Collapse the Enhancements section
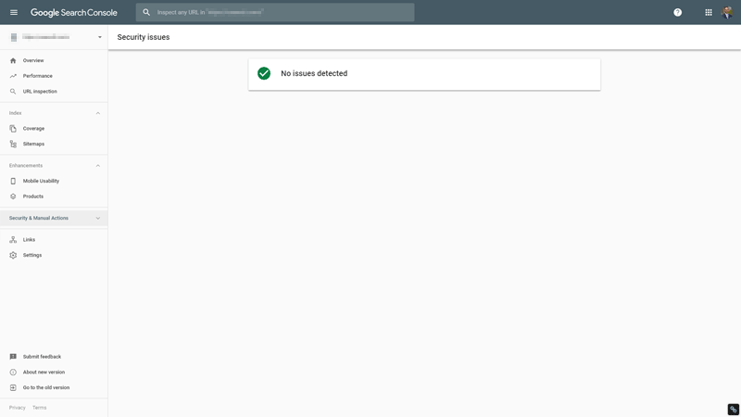 (x=98, y=166)
